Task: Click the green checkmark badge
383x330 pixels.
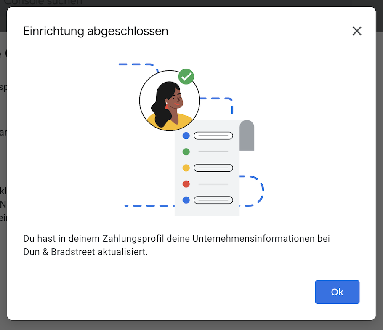Action: click(186, 77)
